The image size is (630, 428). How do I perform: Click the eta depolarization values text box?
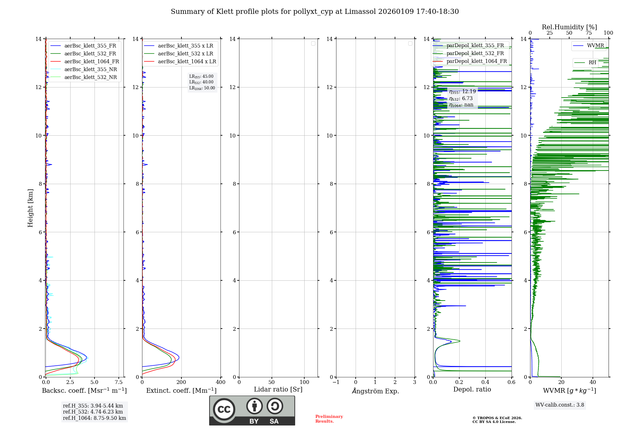click(462, 98)
